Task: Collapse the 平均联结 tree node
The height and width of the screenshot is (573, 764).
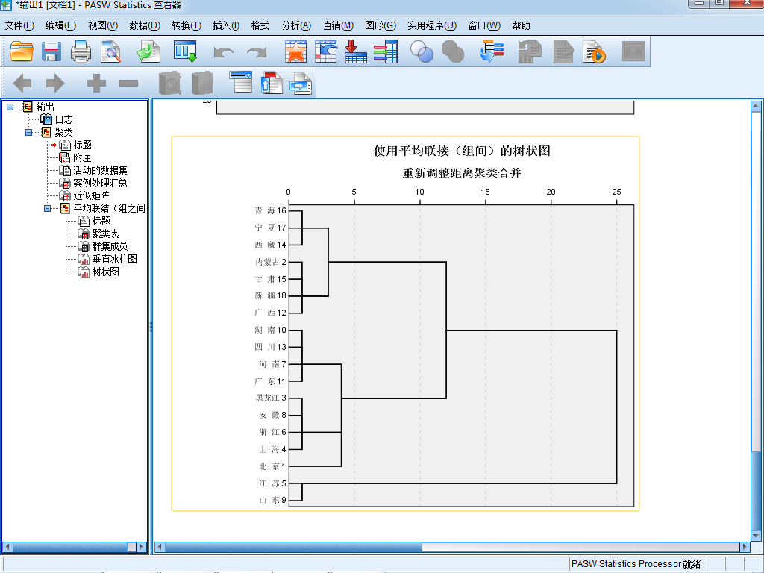Action: click(47, 209)
